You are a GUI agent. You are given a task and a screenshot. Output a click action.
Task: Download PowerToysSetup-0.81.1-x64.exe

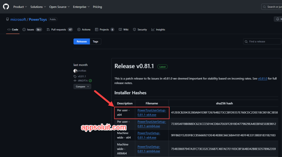click(149, 135)
